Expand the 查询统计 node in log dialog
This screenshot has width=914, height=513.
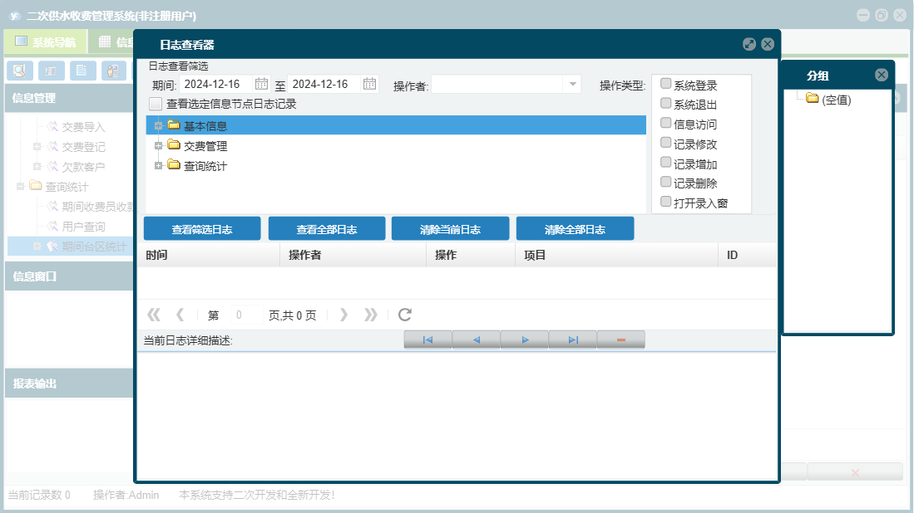point(158,166)
